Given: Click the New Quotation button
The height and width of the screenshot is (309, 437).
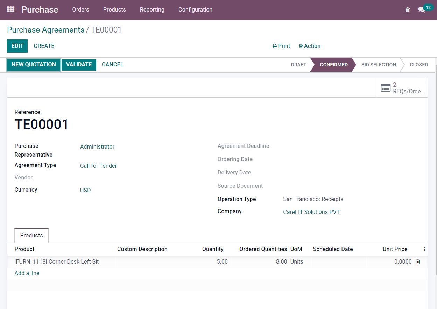Looking at the screenshot, I should tap(34, 65).
